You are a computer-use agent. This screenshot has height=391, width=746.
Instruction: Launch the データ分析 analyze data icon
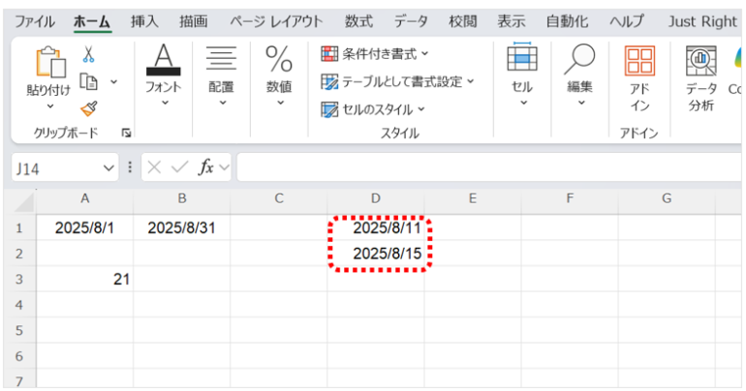click(x=700, y=61)
